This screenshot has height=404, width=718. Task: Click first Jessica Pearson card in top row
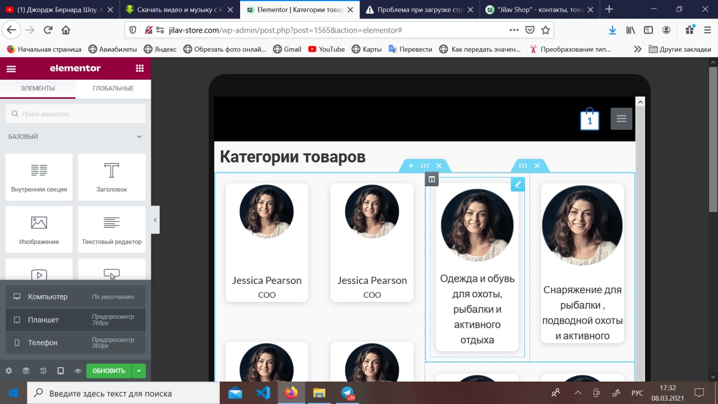[267, 242]
